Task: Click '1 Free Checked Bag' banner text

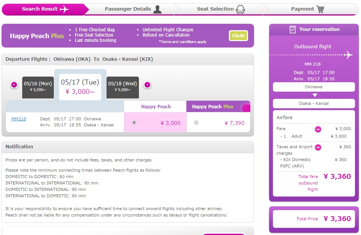Action: point(94,29)
